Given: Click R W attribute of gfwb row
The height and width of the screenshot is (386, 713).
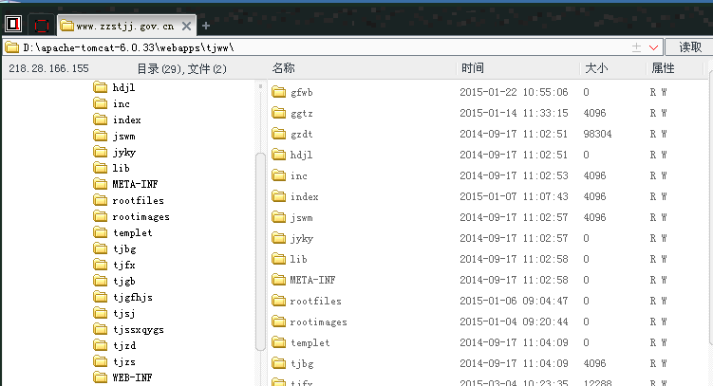Looking at the screenshot, I should pos(659,92).
